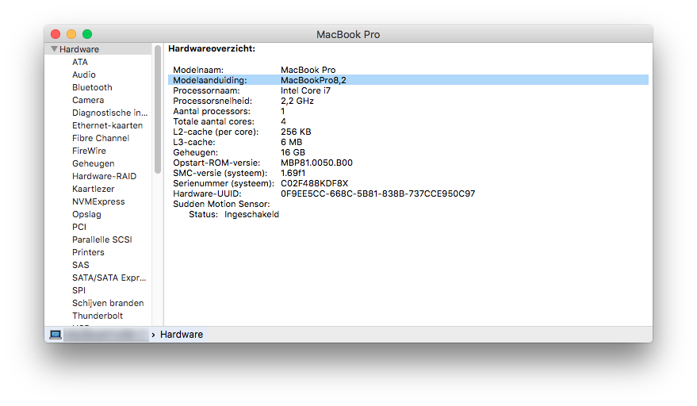The width and height of the screenshot is (697, 406).
Task: Select Parallelle SCSI entry
Action: pos(102,239)
